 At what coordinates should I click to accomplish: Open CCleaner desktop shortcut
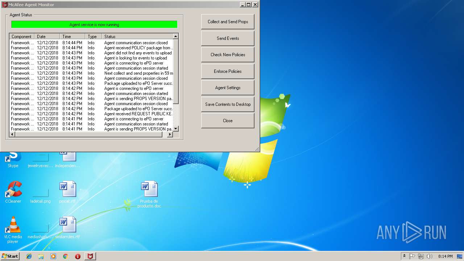coord(13,192)
